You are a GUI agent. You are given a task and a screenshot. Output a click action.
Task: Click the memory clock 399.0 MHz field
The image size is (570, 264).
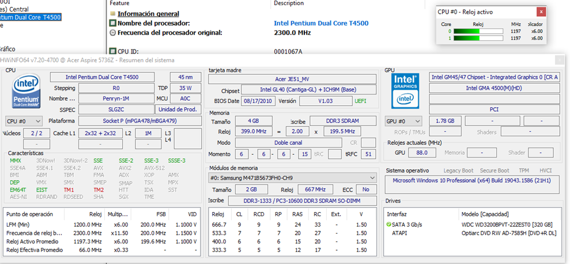(254, 131)
